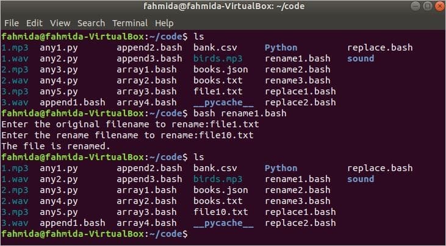Click rename1.bash in the first ls listing
This screenshot has height=246, width=446.
tap(298, 58)
